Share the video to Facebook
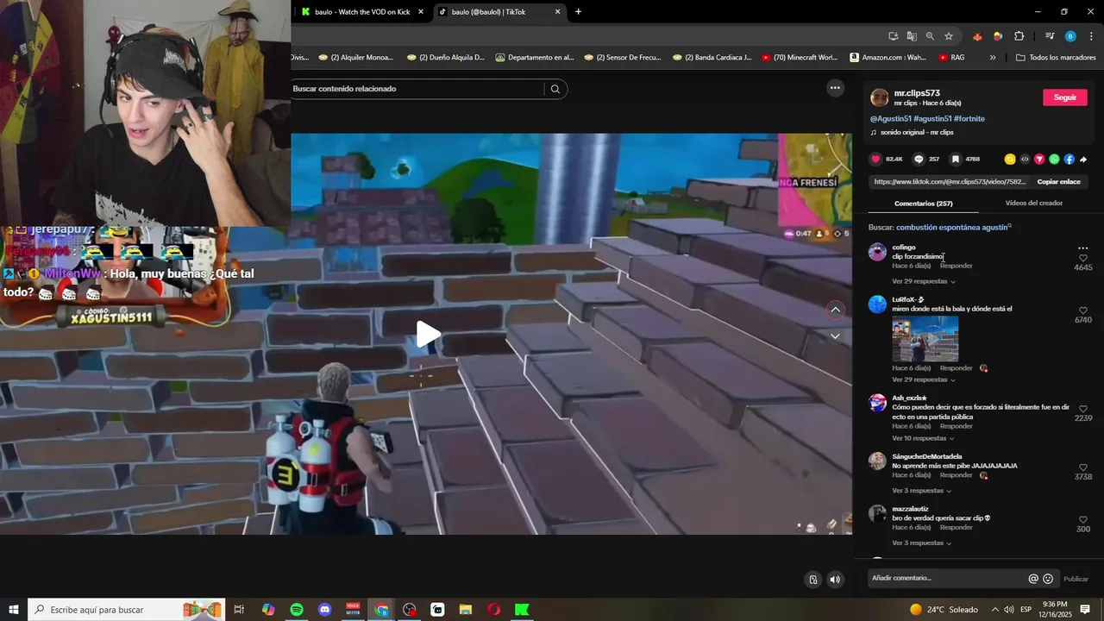The height and width of the screenshot is (621, 1104). 1069,159
